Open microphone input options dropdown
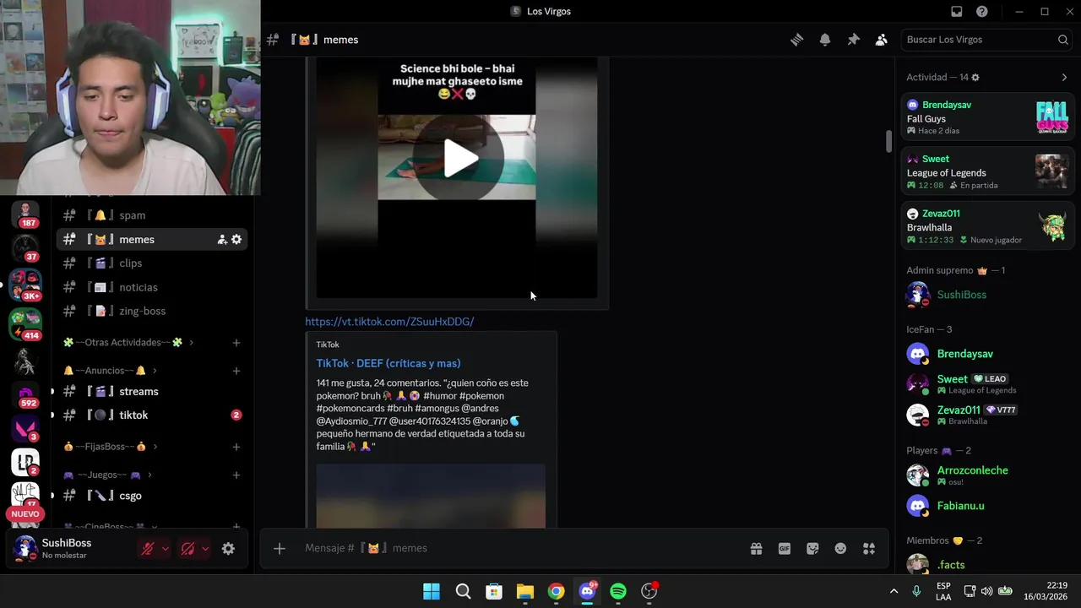 165,549
